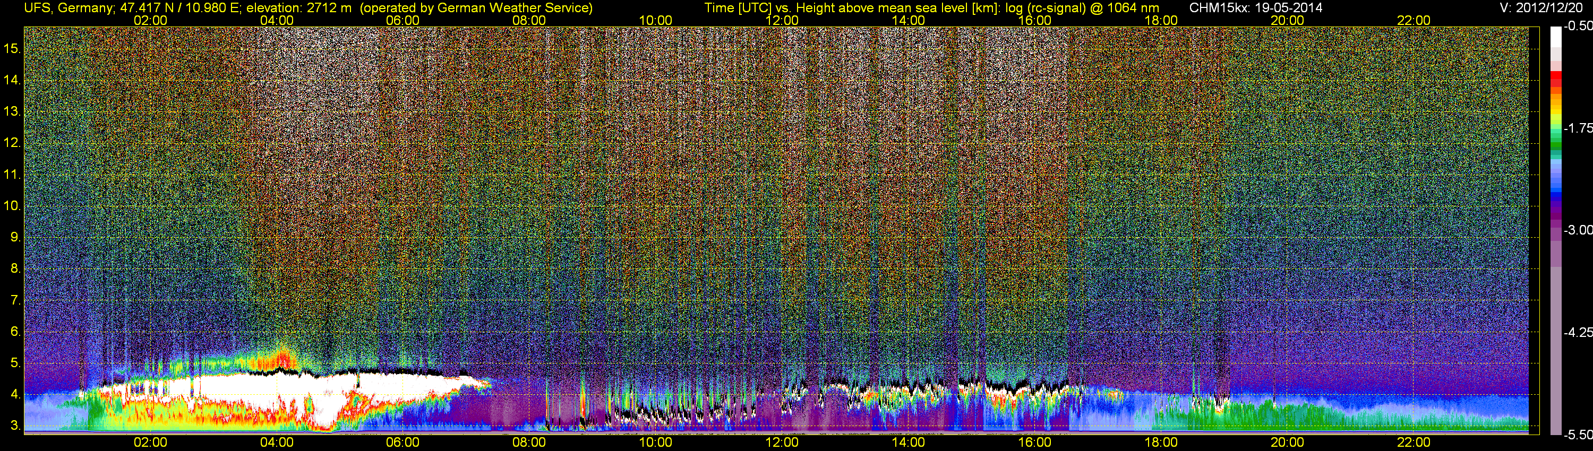Image resolution: width=1593 pixels, height=451 pixels.
Task: Pick the 6. km height axis label
Action: tap(15, 332)
